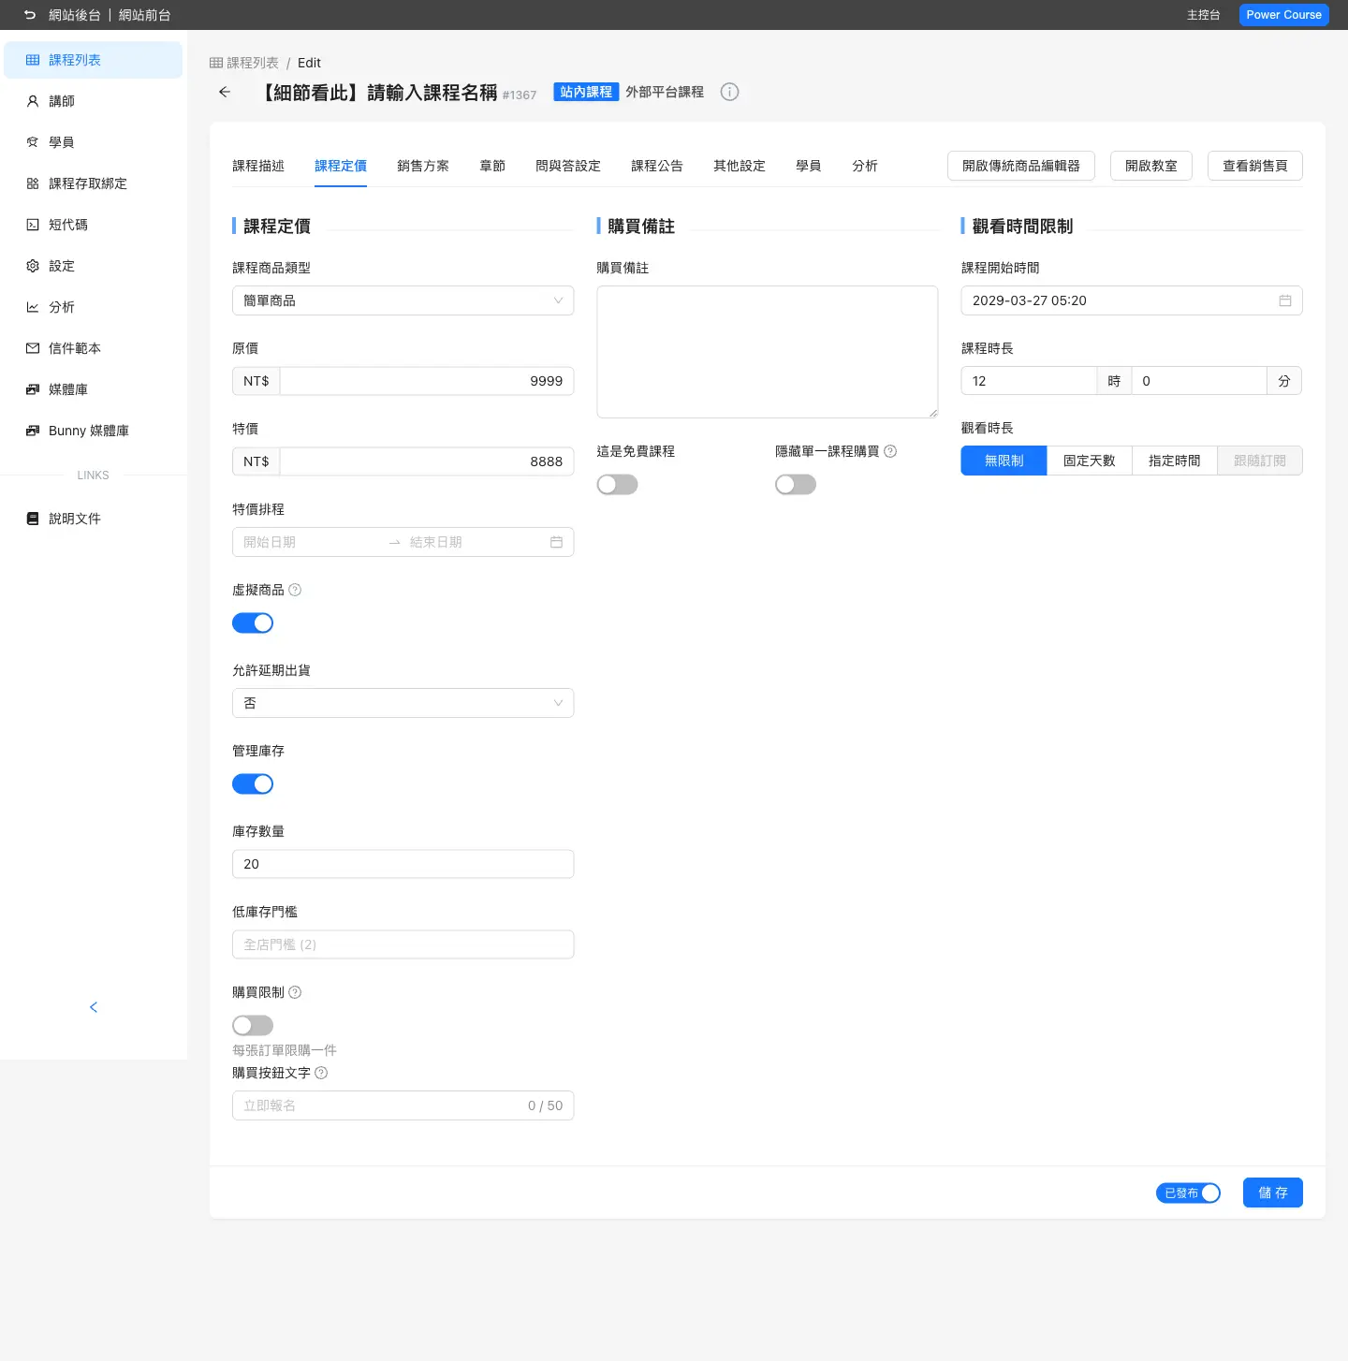The height and width of the screenshot is (1361, 1348).
Task: Switch to the 銷售方案 tab
Action: pos(423,166)
